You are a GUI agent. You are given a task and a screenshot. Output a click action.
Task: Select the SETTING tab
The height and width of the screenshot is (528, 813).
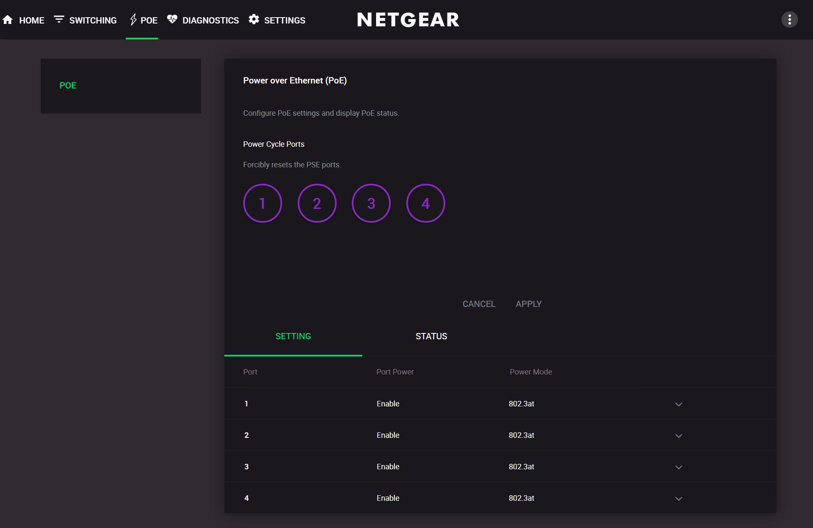[x=293, y=336]
